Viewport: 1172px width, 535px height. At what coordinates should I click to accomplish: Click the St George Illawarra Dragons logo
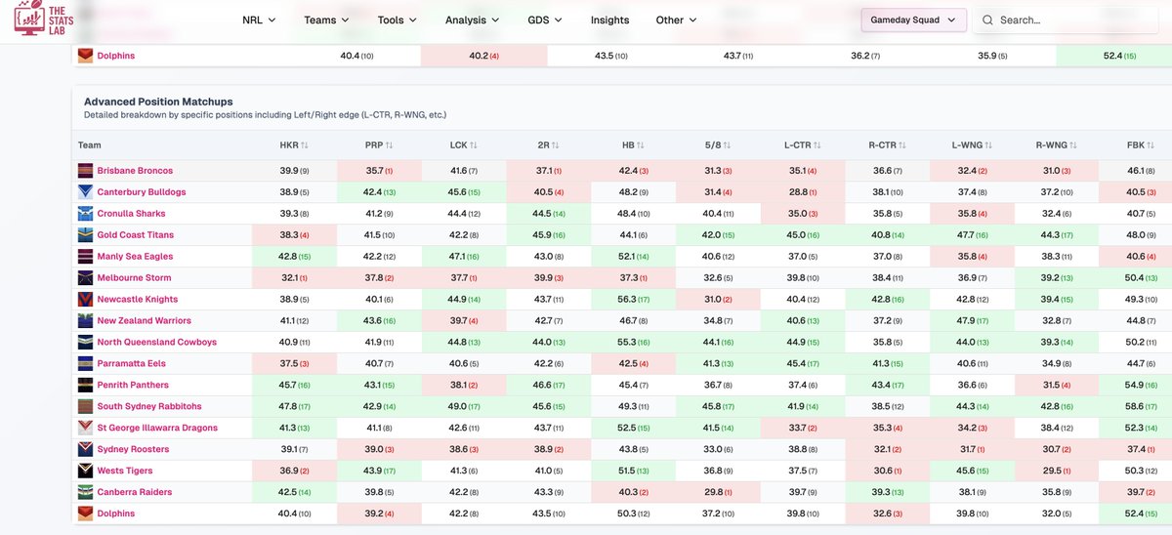coord(86,428)
